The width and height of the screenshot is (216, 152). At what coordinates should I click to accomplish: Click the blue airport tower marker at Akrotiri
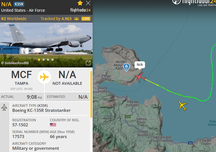click(126, 67)
